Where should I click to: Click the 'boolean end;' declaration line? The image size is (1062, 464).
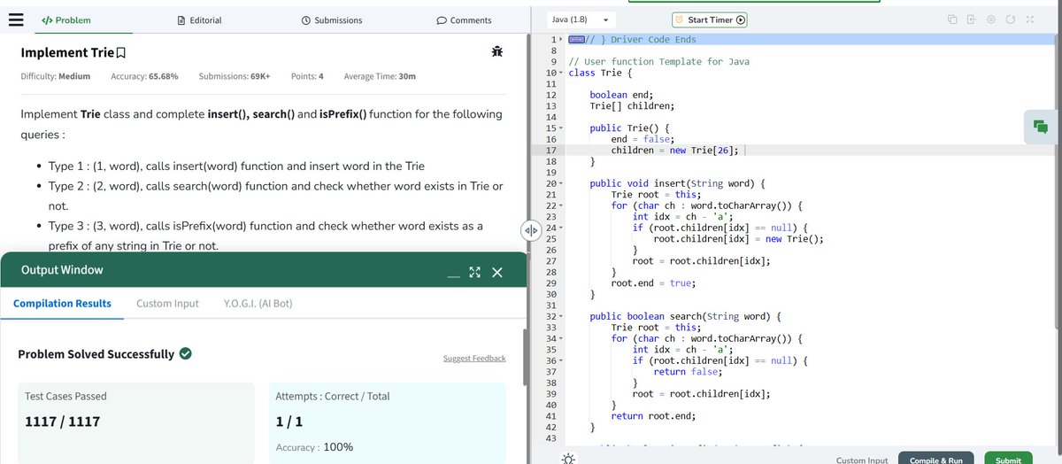(x=621, y=95)
